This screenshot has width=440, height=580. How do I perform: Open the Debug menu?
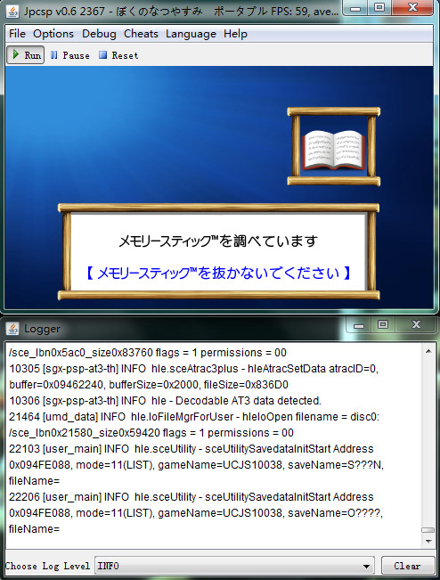[x=99, y=34]
